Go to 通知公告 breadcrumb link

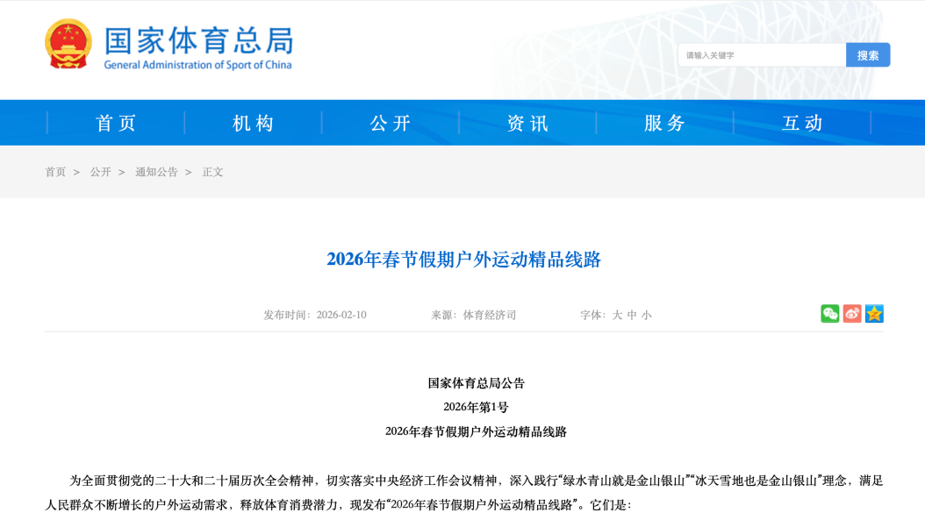[x=156, y=172]
